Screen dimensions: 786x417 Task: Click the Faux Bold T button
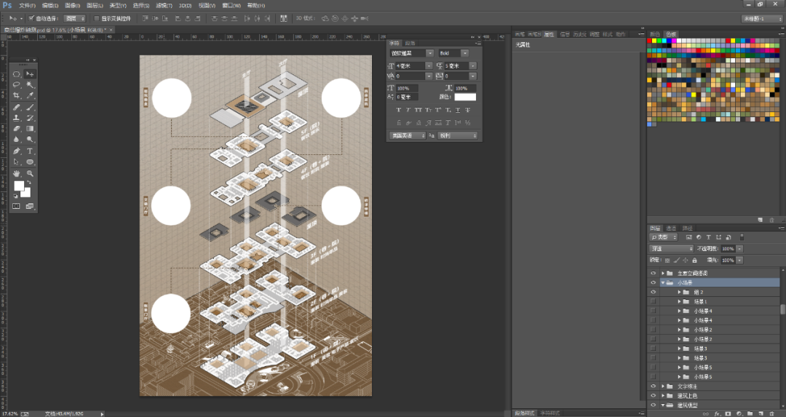[x=399, y=110]
